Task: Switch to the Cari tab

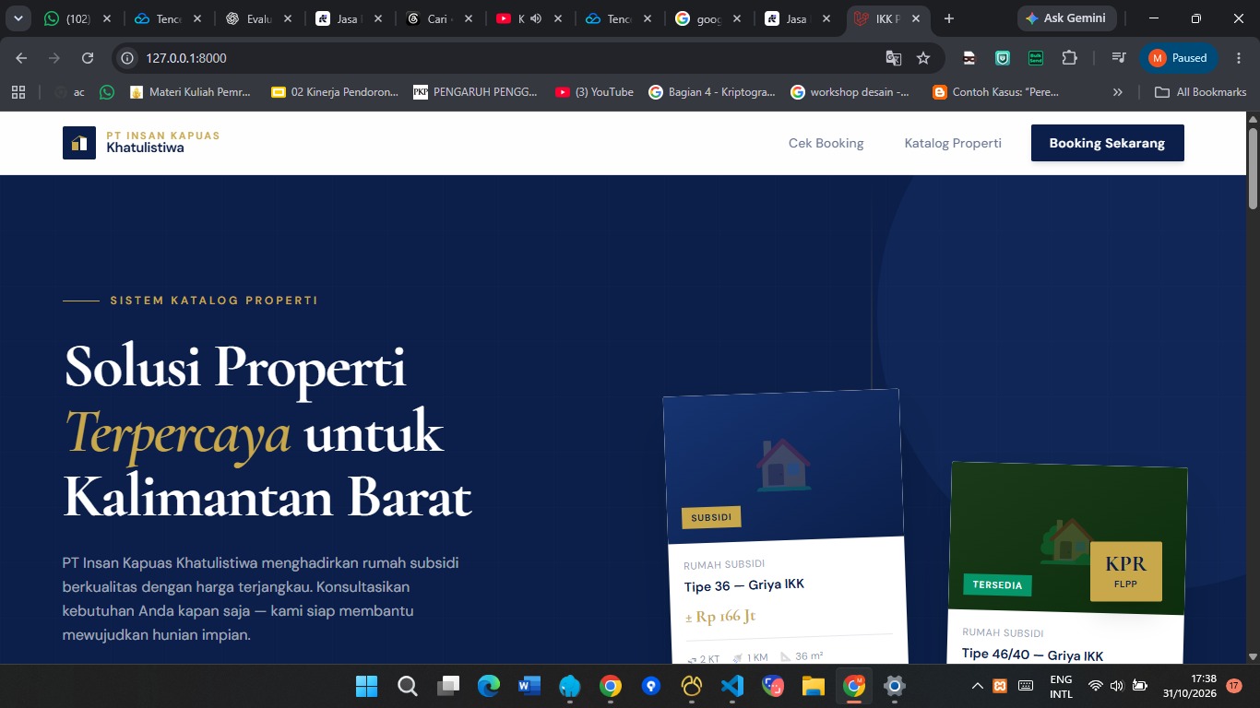Action: [441, 18]
